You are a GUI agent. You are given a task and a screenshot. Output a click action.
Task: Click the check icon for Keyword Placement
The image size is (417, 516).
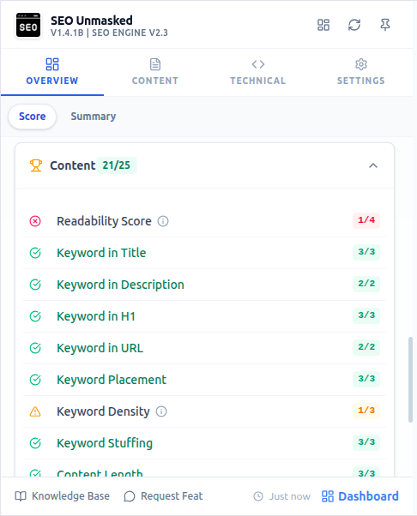35,380
